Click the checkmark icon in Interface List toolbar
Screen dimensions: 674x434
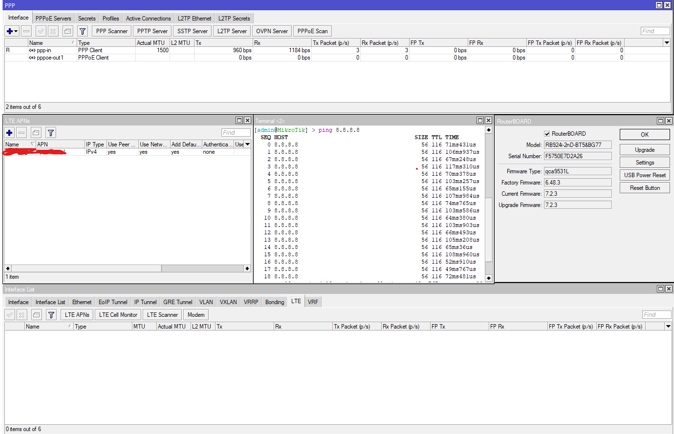pos(9,314)
